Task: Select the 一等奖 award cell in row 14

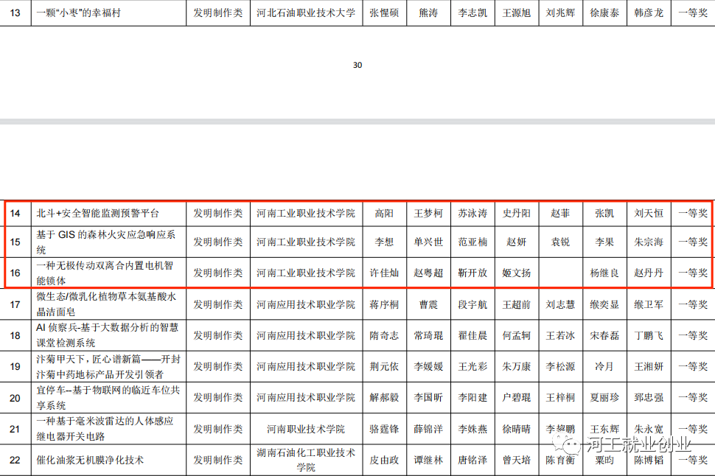Action: [x=692, y=214]
